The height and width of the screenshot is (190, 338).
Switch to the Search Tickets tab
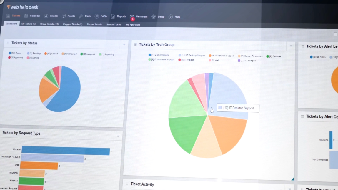tap(114, 24)
